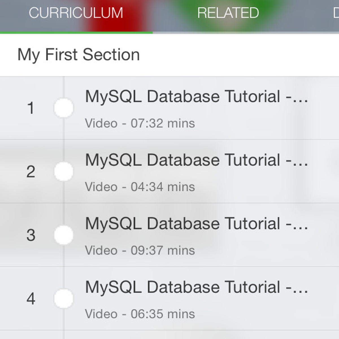
Task: Toggle the progress circle for lecture 4
Action: point(64,299)
